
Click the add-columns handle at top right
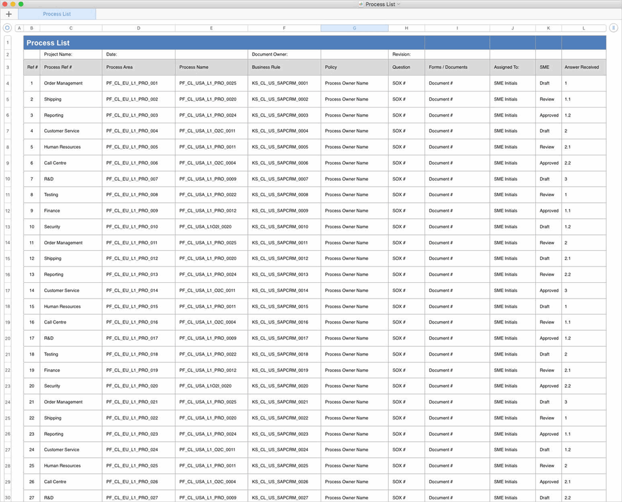pos(613,28)
